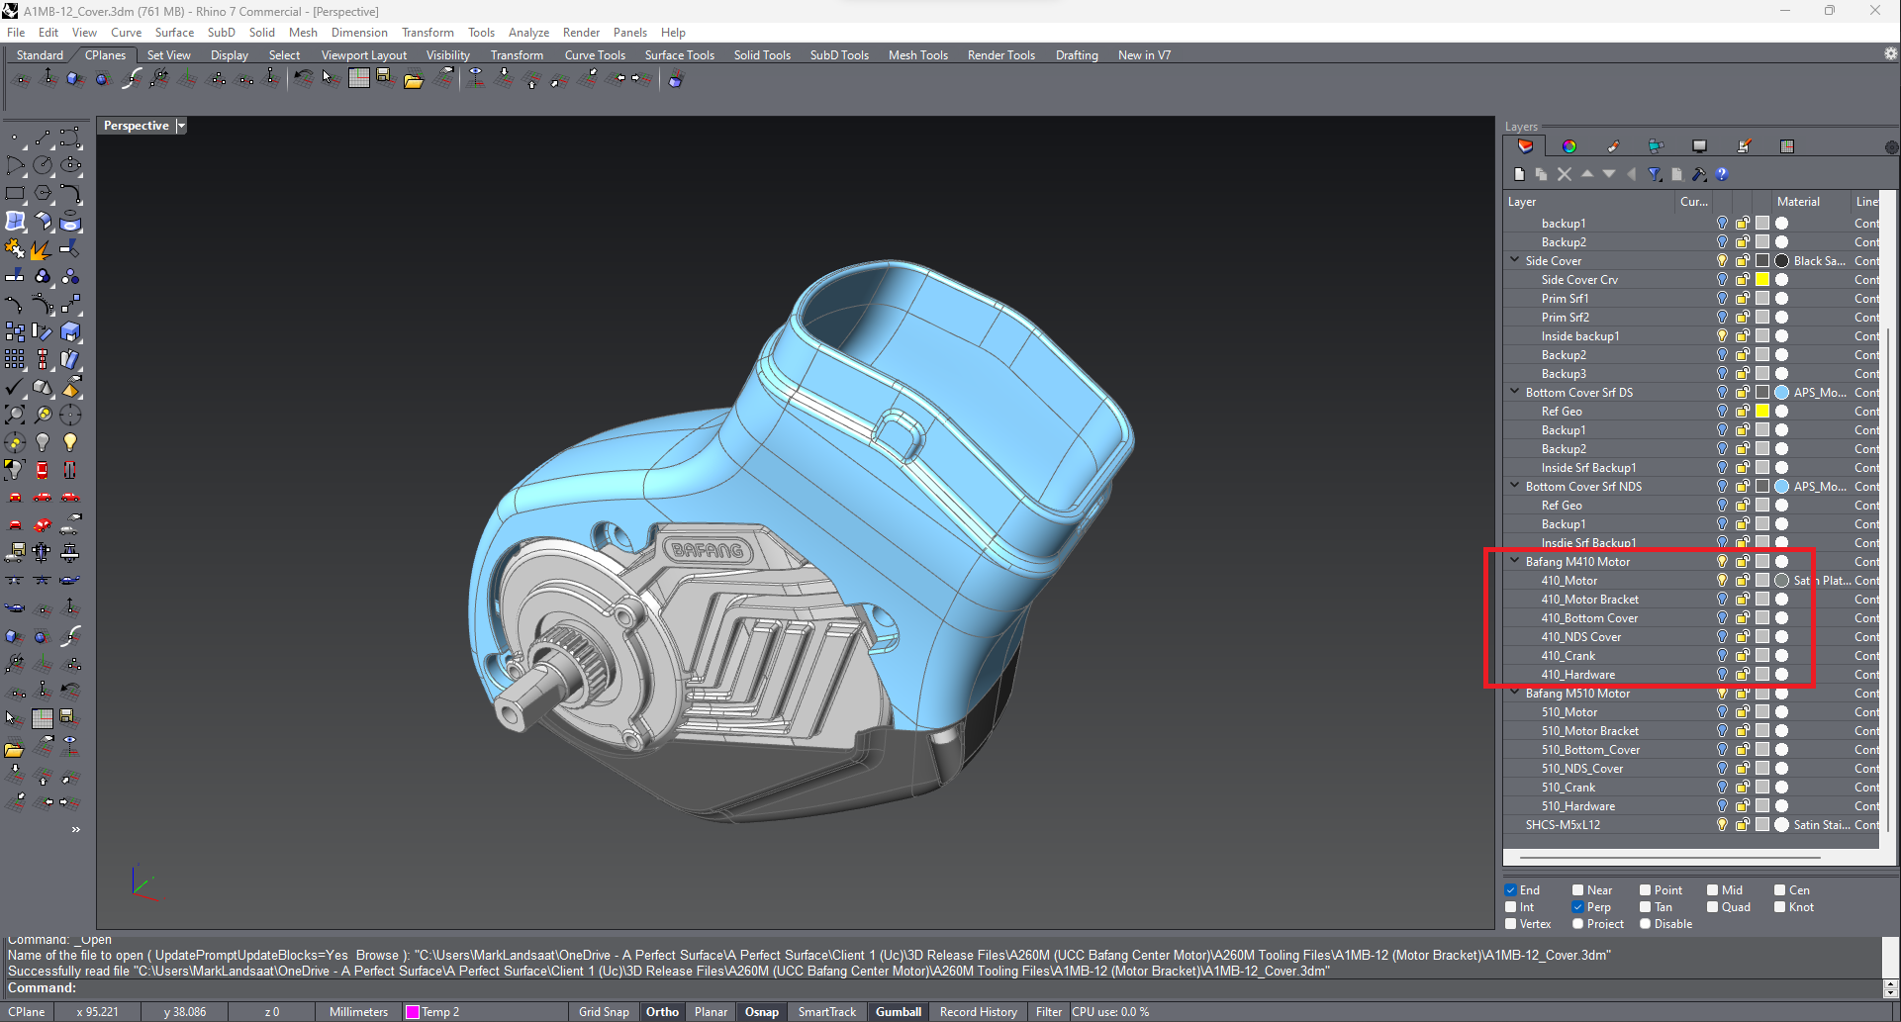Select the Polyline tool
1901x1022 pixels.
[43, 138]
